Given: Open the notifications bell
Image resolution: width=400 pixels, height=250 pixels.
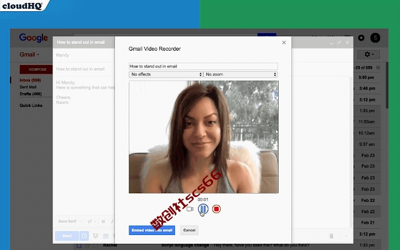Looking at the screenshot, I should click(361, 37).
